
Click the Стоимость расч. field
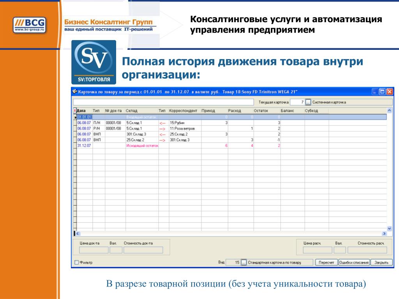click(367, 250)
